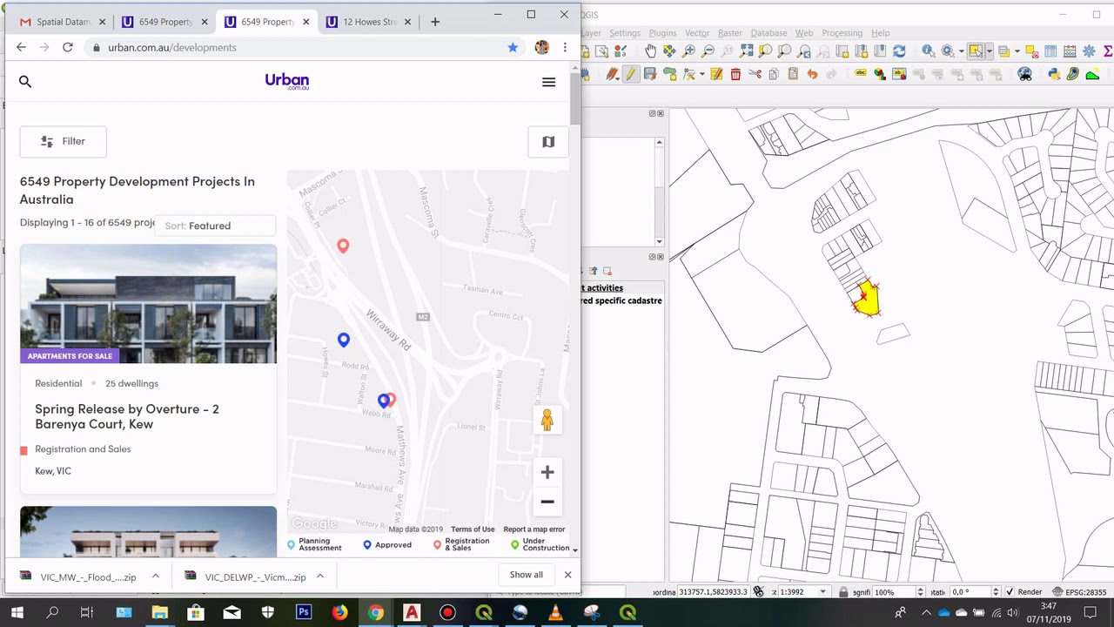Open the QGIS field calculator

point(1070,51)
